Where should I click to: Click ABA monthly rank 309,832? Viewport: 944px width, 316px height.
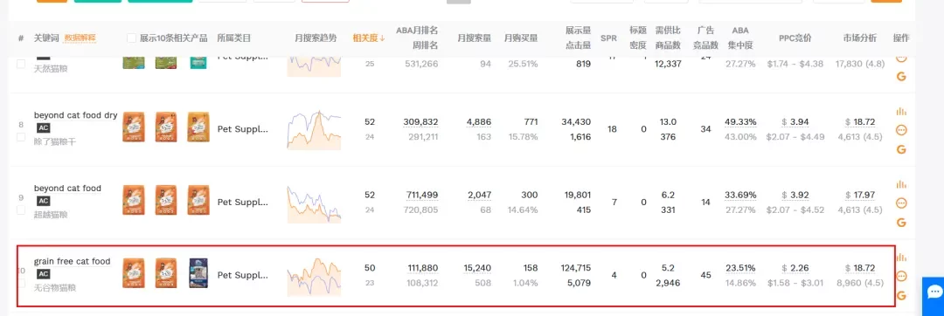[420, 122]
